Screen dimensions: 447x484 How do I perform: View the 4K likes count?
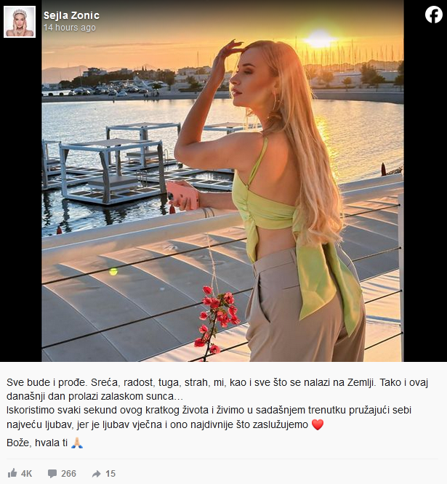pyautogui.click(x=27, y=474)
